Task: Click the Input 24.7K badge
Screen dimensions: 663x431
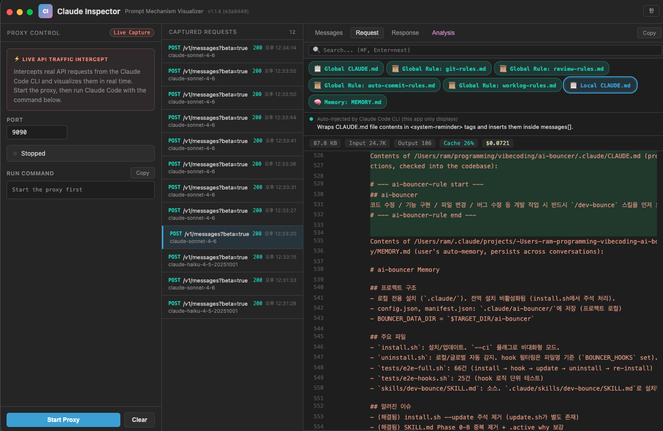Action: coord(368,143)
